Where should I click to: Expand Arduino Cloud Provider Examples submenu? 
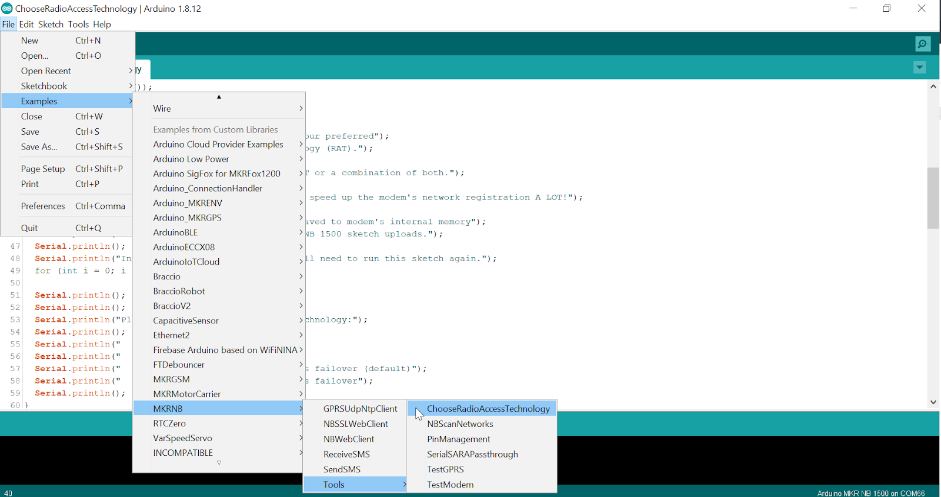[x=219, y=144]
